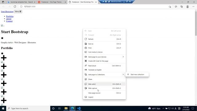197x111 pixels.
Task: Select Print from context menu
Action: [x=104, y=48]
